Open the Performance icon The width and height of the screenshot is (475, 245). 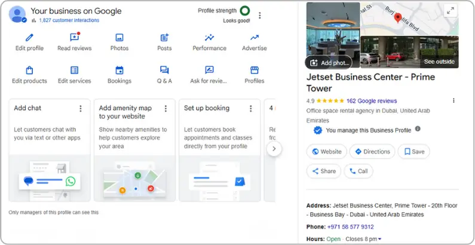pos(209,38)
